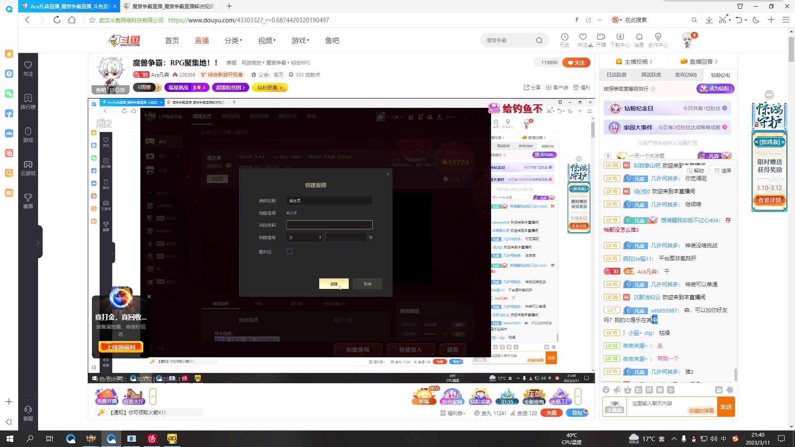Image resolution: width=795 pixels, height=447 pixels.
Task: Expand the collapsed panel arrow at the left edge
Action: pyautogui.click(x=38, y=243)
